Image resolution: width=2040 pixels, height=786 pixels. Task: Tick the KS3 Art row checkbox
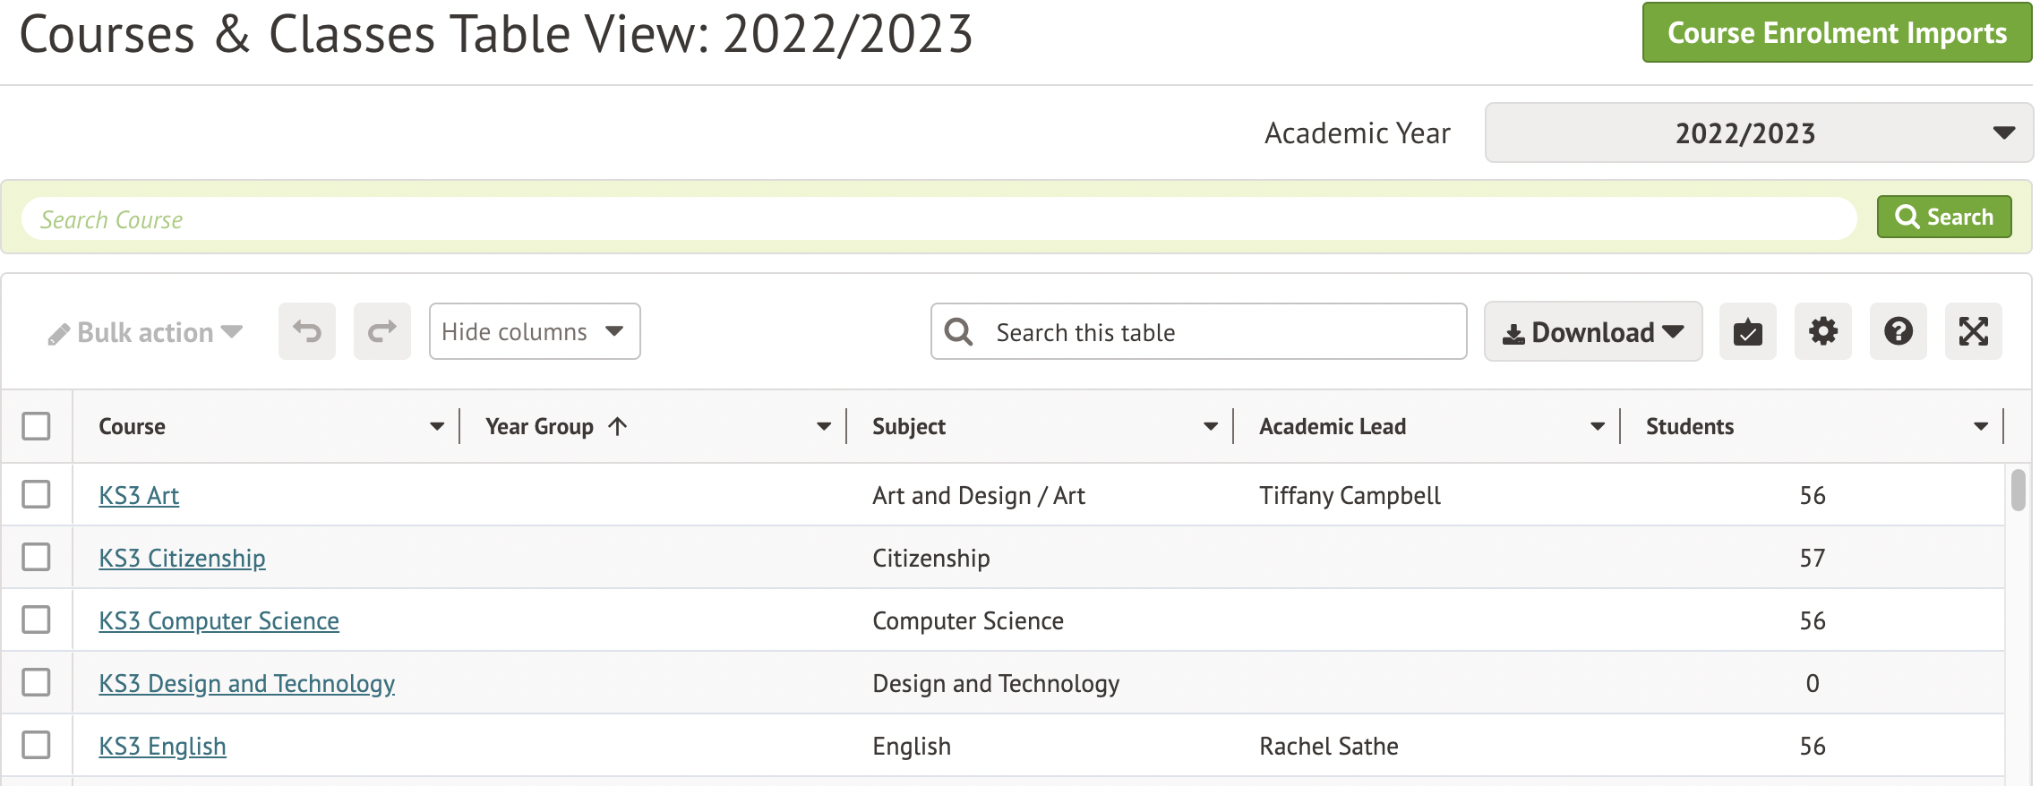(x=36, y=495)
